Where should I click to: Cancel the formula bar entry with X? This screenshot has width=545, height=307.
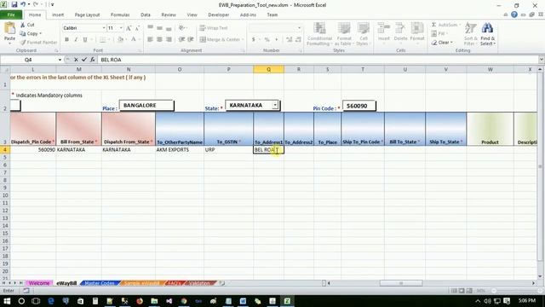coord(76,60)
